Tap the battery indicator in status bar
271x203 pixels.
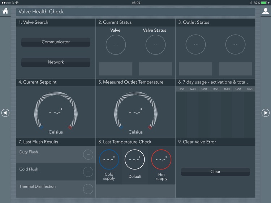tap(264, 3)
